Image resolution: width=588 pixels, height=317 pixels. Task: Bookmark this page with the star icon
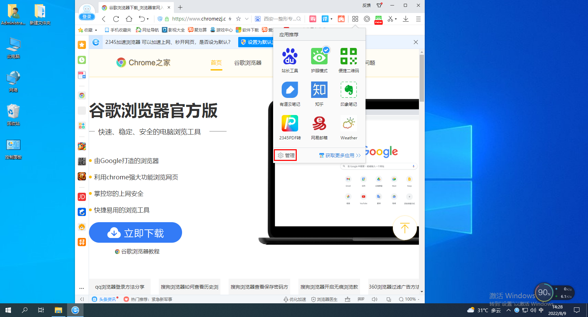pos(239,19)
